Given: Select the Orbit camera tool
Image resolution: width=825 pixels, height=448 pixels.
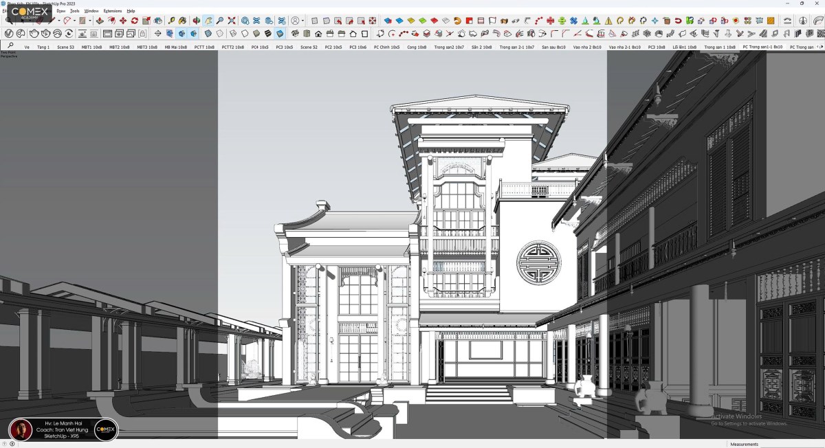Looking at the screenshot, I should point(197,21).
